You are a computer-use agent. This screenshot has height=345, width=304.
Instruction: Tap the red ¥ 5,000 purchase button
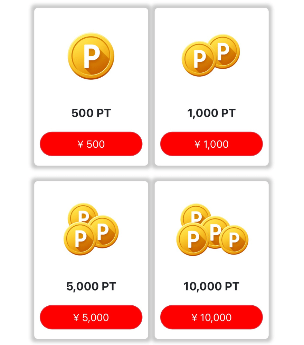tap(91, 317)
